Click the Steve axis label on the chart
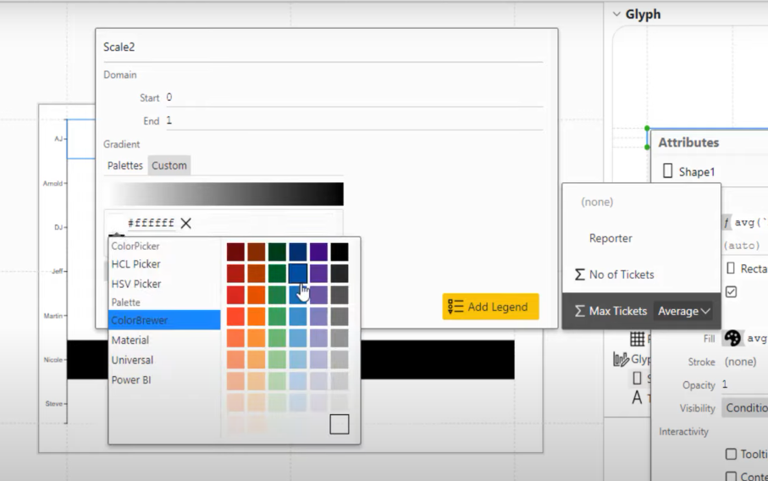Image resolution: width=768 pixels, height=481 pixels. [x=54, y=404]
